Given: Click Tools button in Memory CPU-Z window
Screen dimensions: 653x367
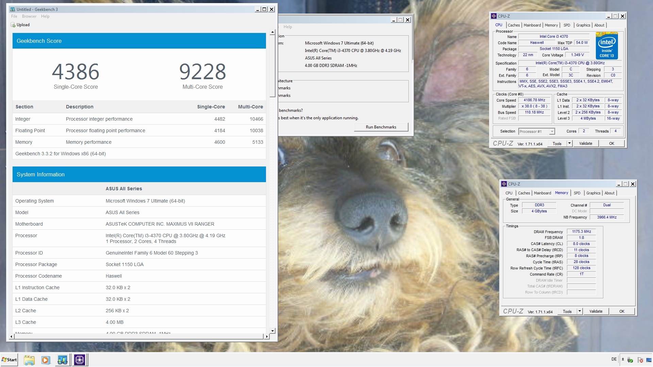Looking at the screenshot, I should [x=567, y=312].
